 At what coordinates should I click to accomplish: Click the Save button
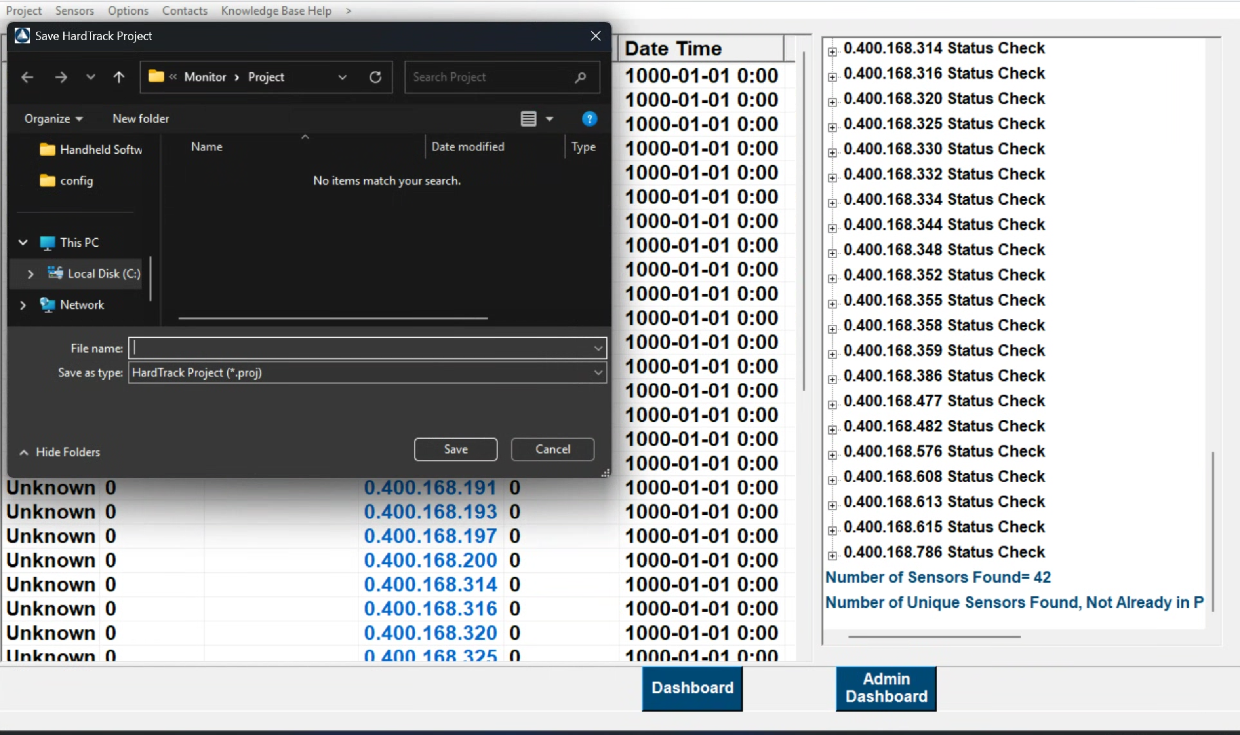455,449
